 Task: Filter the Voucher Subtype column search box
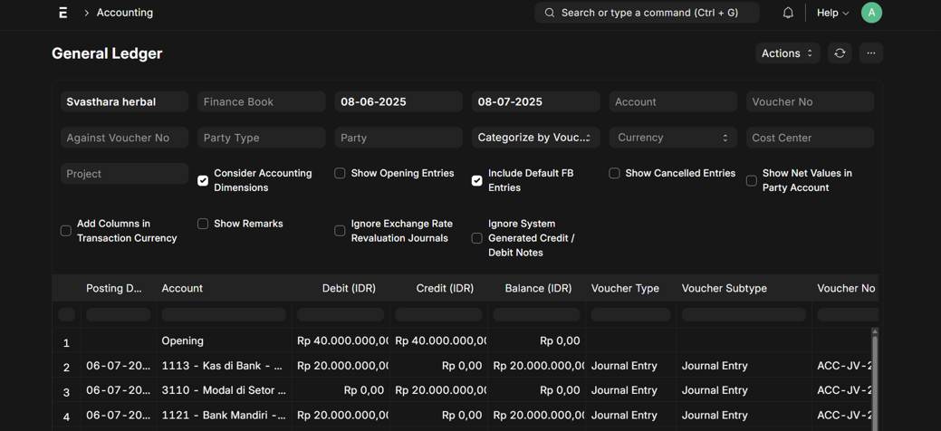[x=744, y=314]
